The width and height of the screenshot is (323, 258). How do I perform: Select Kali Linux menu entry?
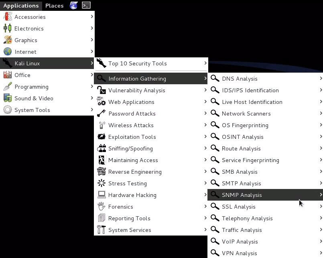click(47, 63)
